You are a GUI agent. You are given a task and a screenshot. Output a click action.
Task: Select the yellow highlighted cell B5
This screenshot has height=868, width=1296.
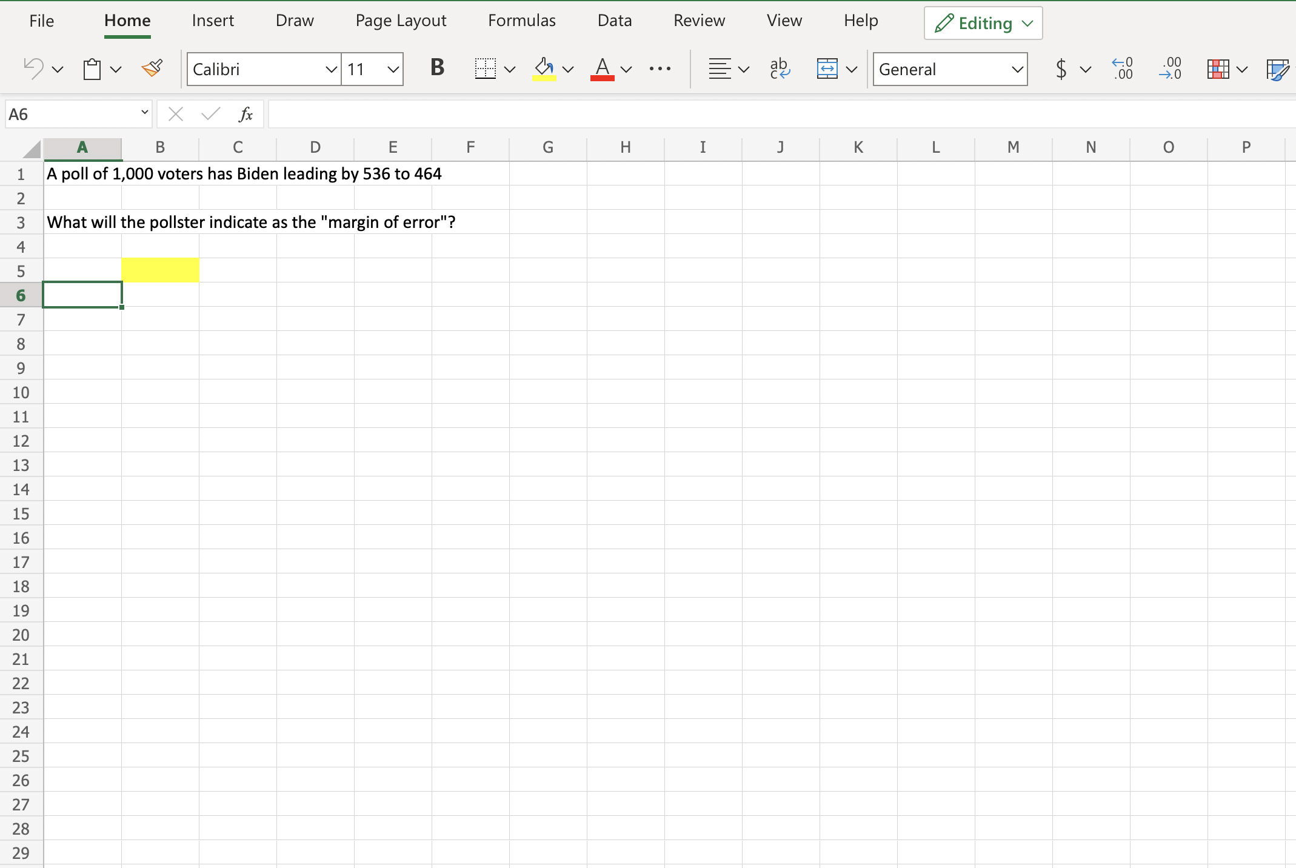[x=160, y=270]
